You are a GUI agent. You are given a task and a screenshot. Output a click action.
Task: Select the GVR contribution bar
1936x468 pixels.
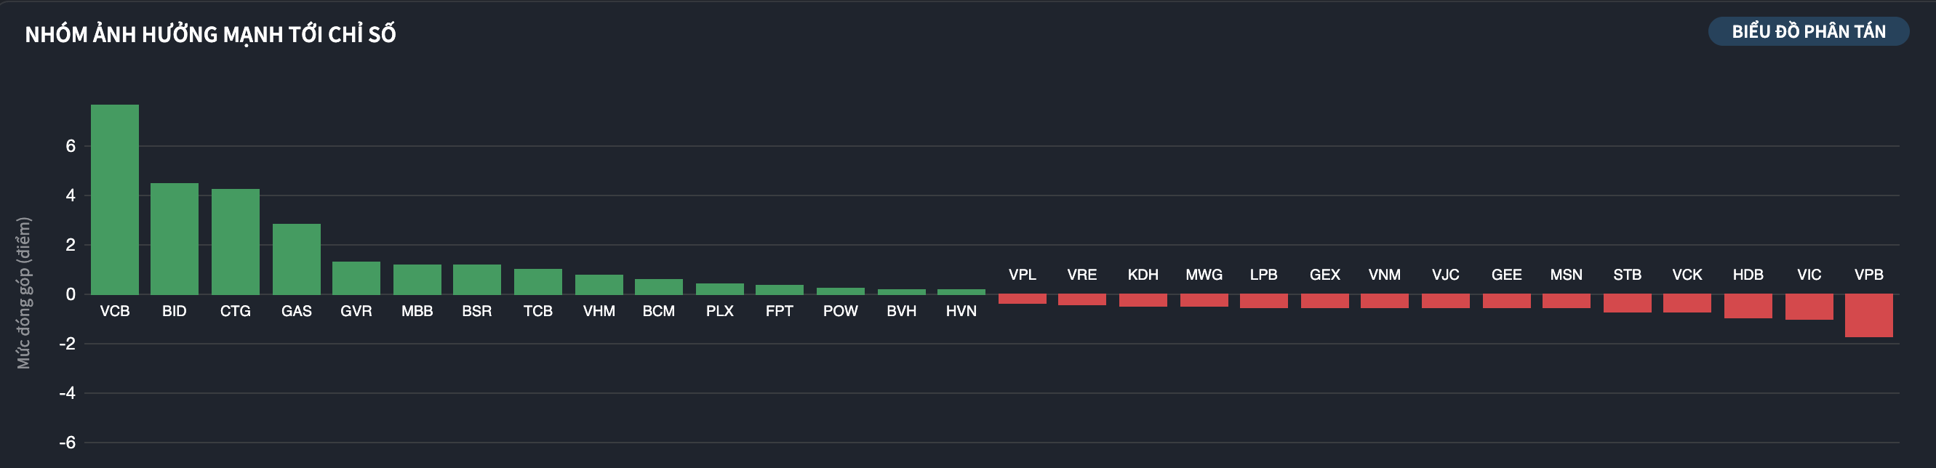pyautogui.click(x=356, y=278)
